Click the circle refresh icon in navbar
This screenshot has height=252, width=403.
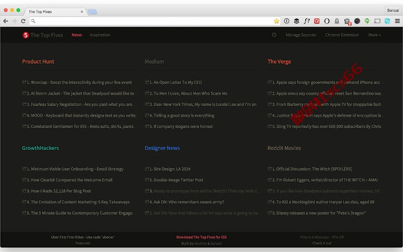(274, 35)
